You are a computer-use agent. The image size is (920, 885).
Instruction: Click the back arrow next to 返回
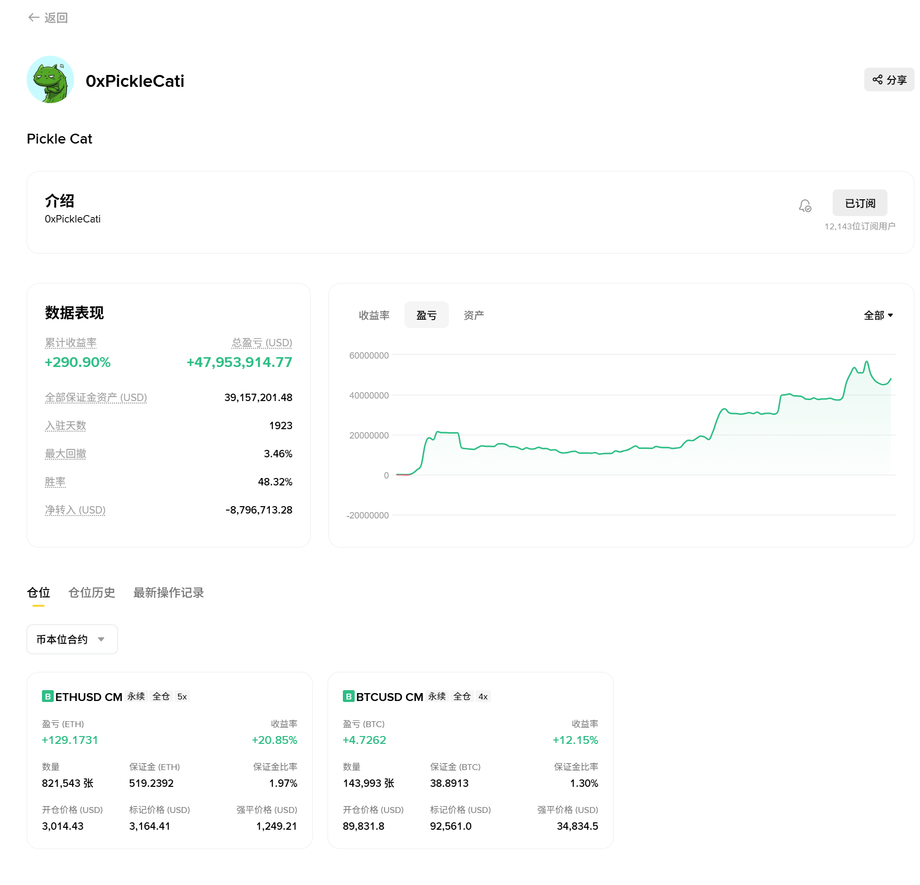[x=33, y=18]
